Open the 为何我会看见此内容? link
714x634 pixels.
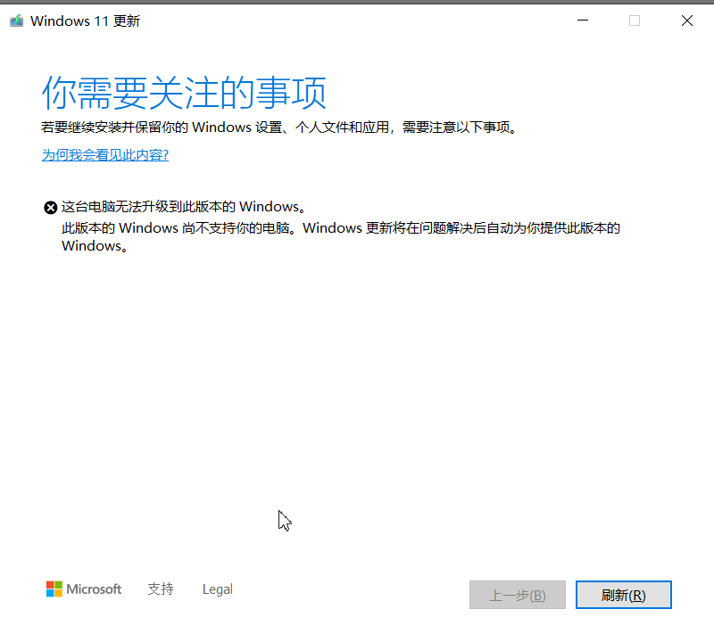tap(105, 155)
